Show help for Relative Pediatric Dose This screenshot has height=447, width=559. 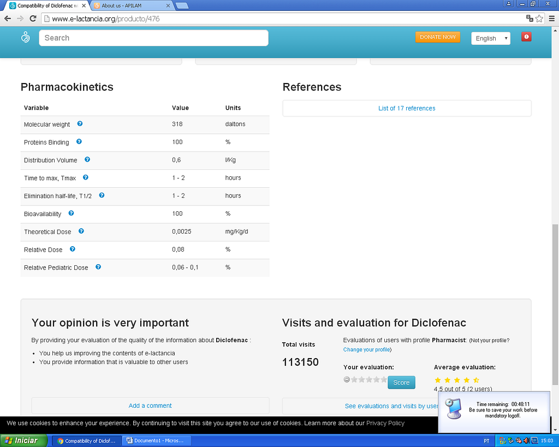tap(98, 267)
